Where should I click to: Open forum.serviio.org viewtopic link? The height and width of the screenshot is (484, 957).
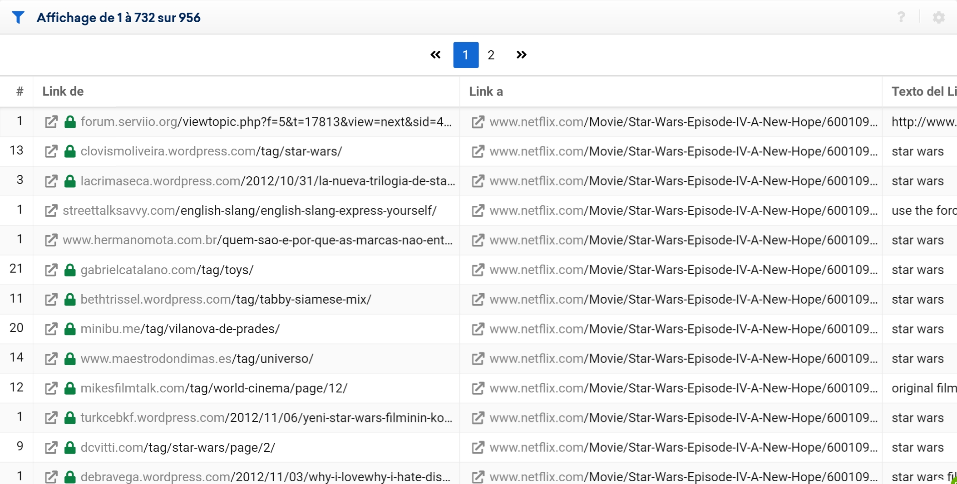coord(266,122)
